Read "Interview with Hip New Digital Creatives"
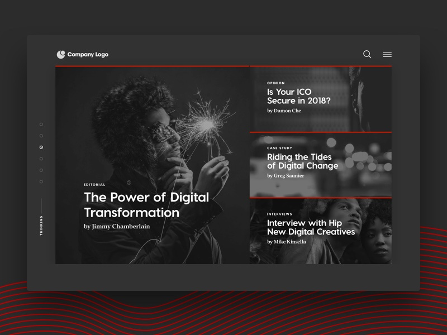The image size is (447, 335). click(311, 227)
